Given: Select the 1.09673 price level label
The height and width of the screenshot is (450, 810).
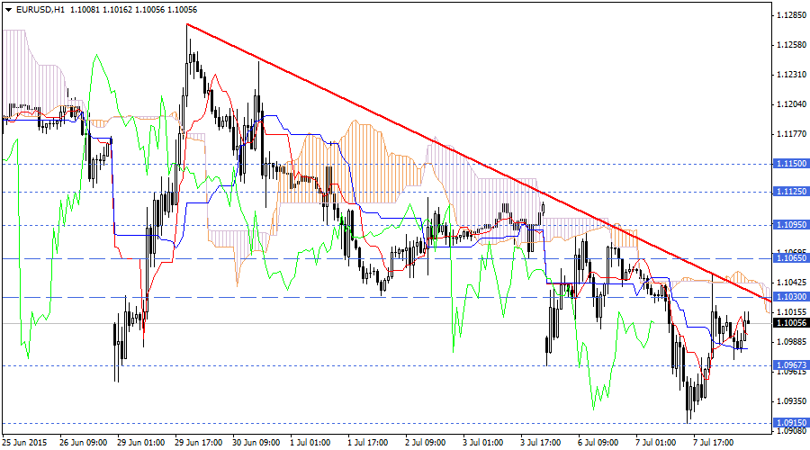Looking at the screenshot, I should (x=791, y=365).
